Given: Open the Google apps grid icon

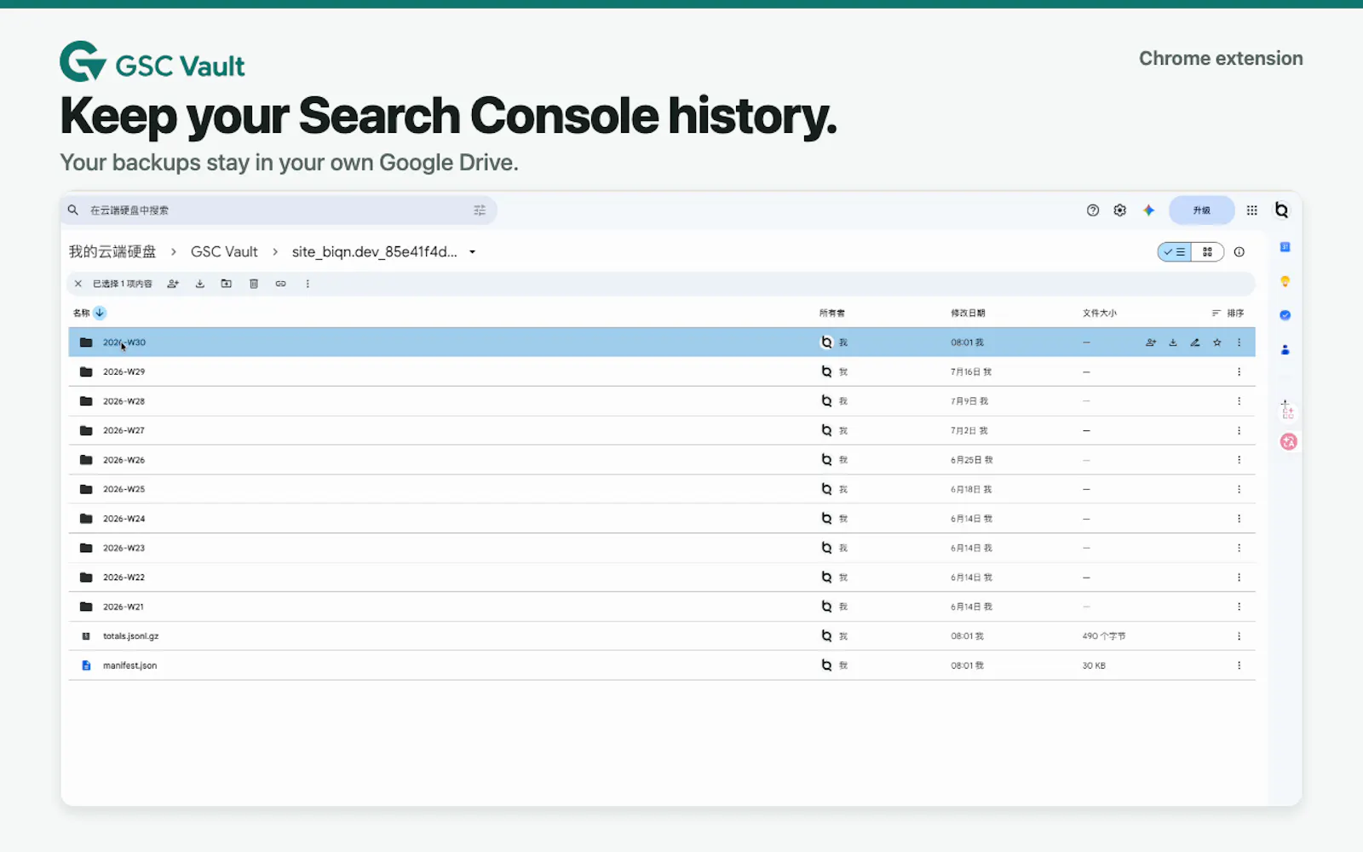Looking at the screenshot, I should pos(1251,210).
